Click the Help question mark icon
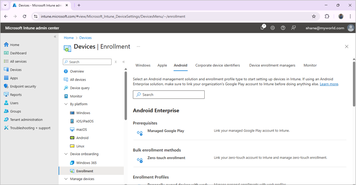 pyautogui.click(x=283, y=28)
